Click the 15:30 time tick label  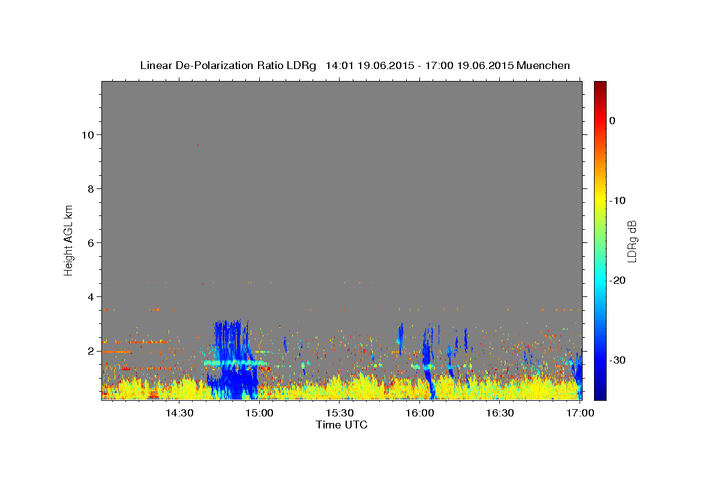click(340, 413)
